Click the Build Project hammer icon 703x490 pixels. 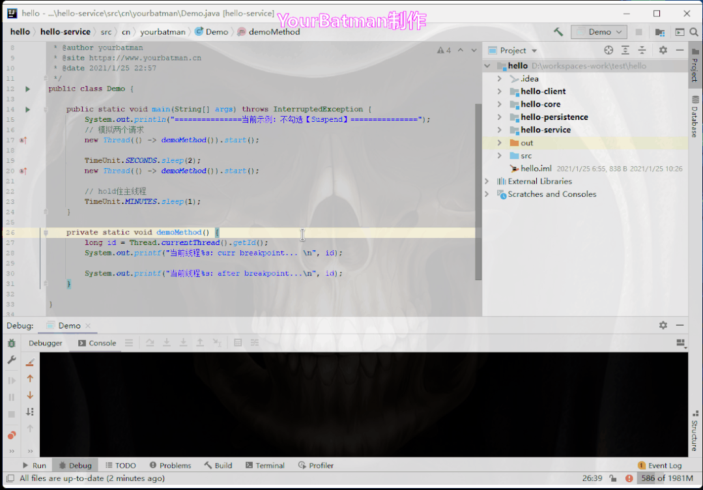coord(558,32)
